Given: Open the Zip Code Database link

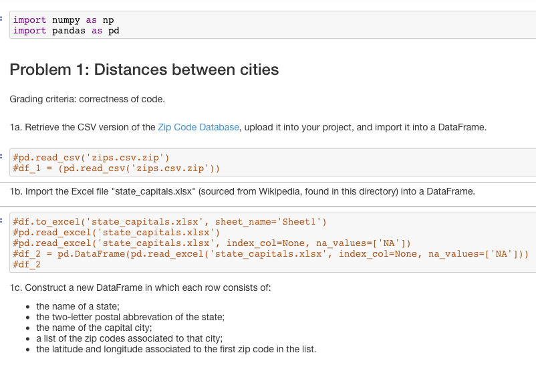Looking at the screenshot, I should tap(198, 127).
